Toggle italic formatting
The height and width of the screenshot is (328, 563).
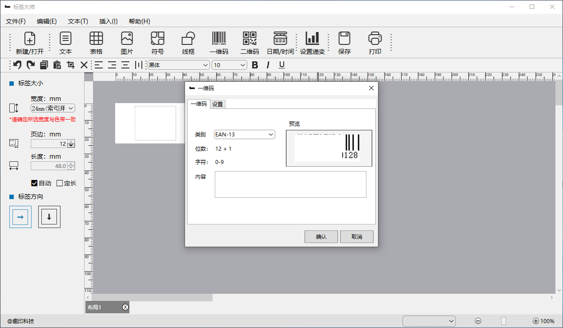click(x=268, y=65)
